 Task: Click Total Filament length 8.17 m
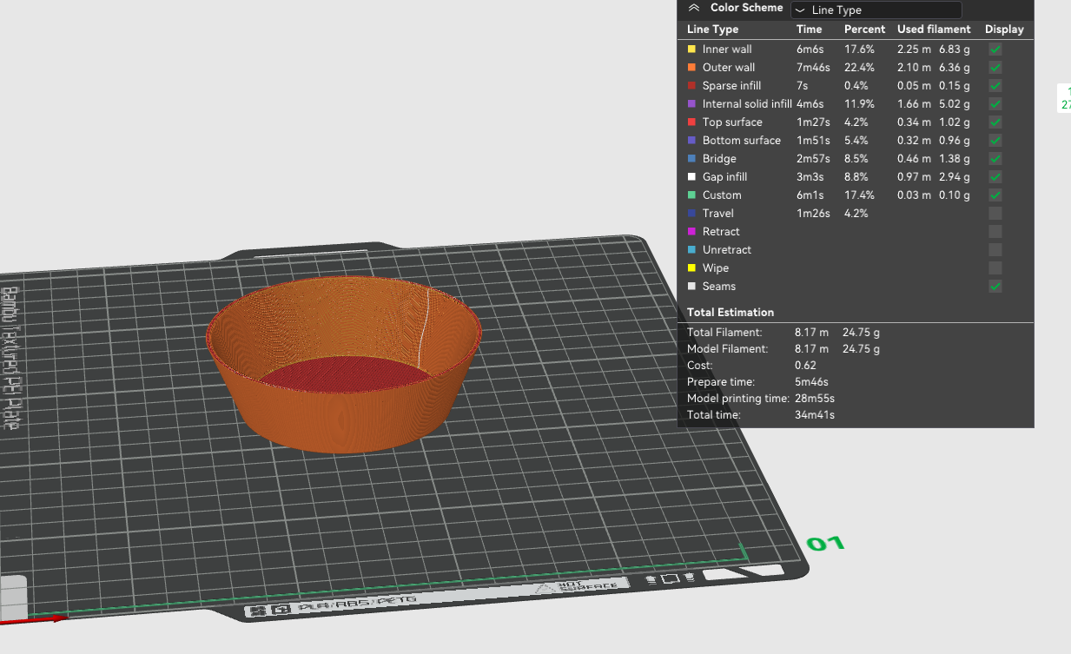811,333
